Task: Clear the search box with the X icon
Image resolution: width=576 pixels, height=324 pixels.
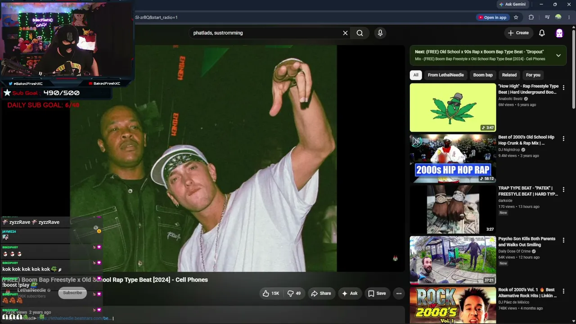Action: [345, 33]
